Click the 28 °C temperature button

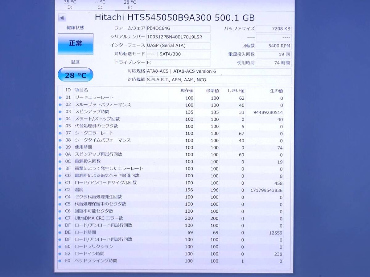[76, 75]
